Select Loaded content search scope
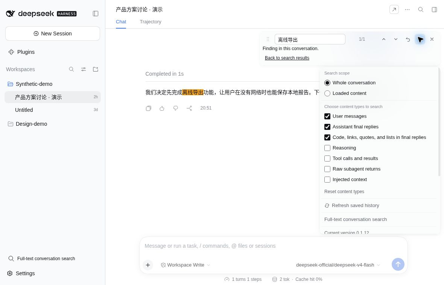This screenshot has width=444, height=285. [x=327, y=93]
